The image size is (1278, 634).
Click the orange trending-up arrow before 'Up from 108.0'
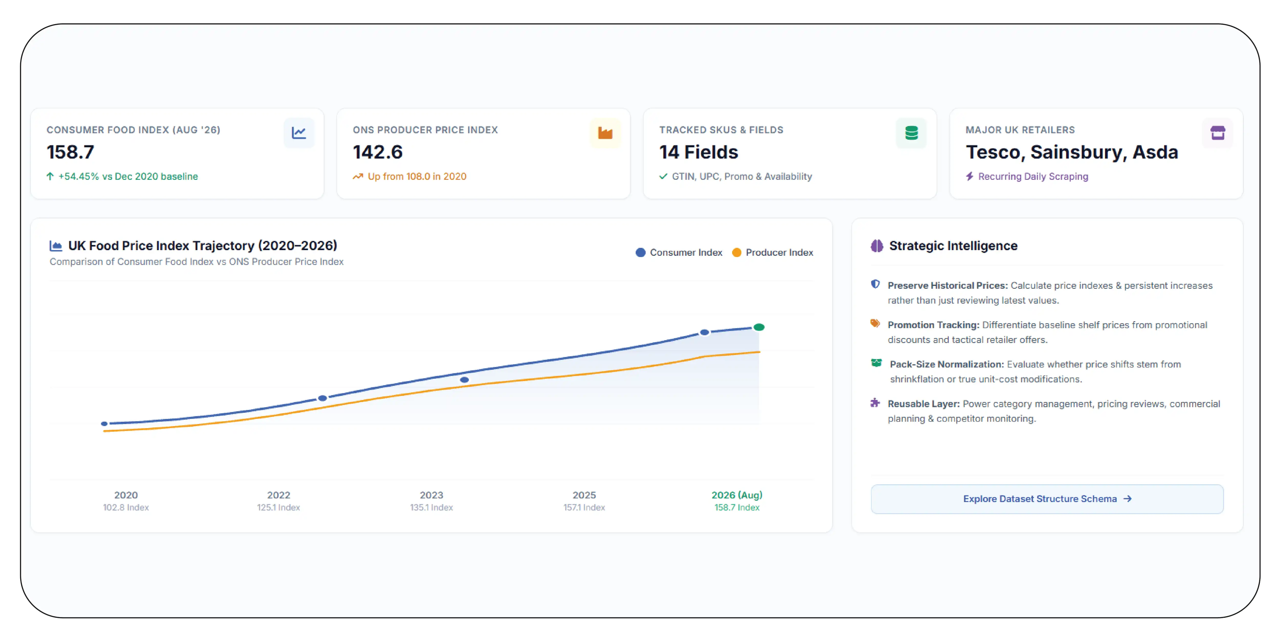[358, 176]
